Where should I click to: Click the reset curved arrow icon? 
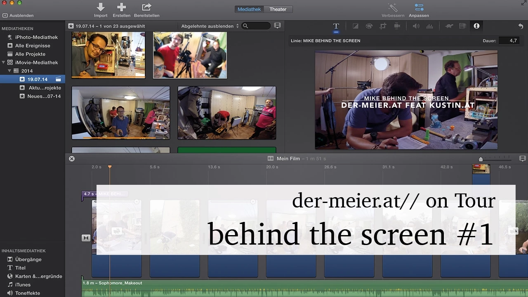click(x=521, y=26)
